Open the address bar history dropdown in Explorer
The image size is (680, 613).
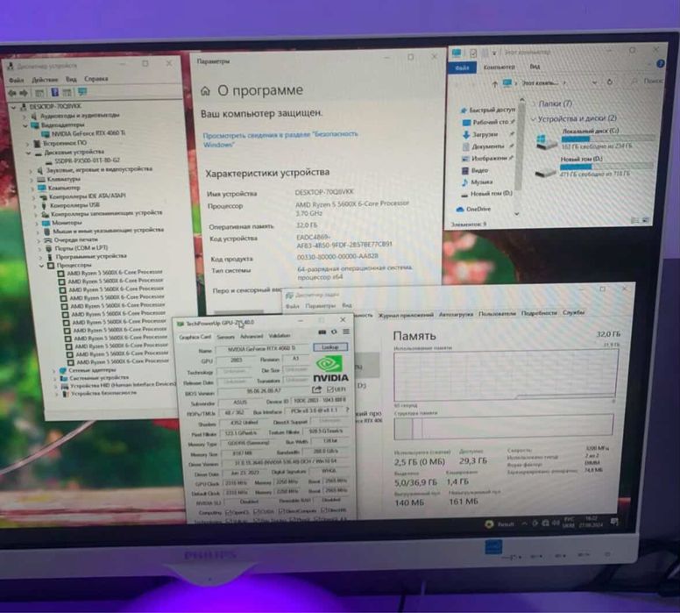(x=595, y=82)
